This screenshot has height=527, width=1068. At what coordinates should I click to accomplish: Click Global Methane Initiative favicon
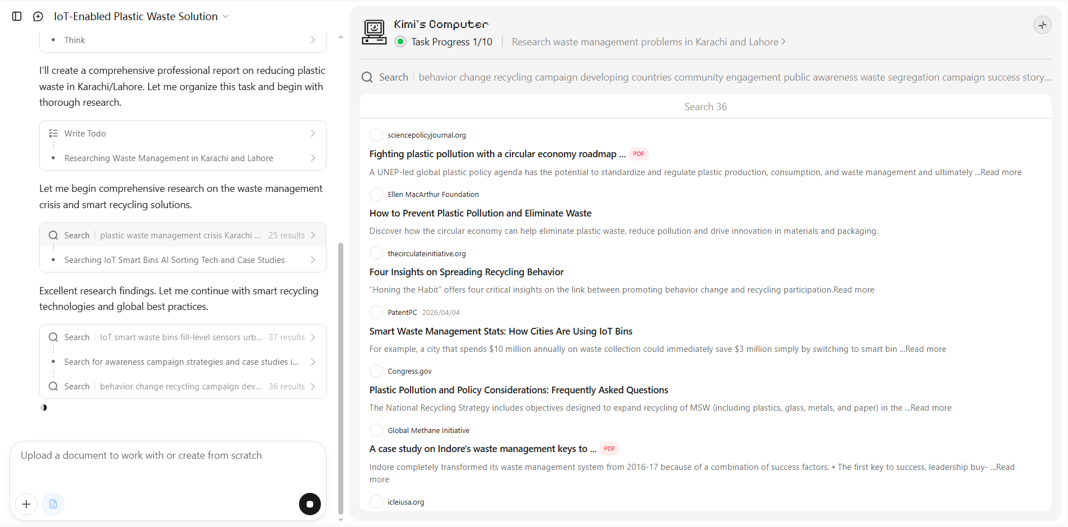[x=376, y=430]
